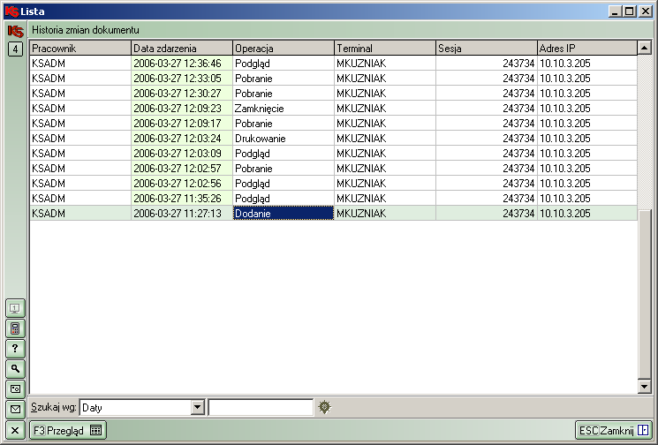This screenshot has width=658, height=445.
Task: Click the 'Pracownik' column header
Action: (79, 49)
